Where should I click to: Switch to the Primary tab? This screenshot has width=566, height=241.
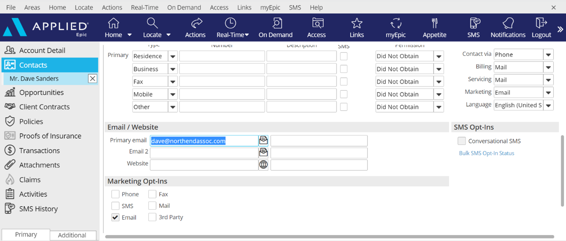tap(26, 234)
